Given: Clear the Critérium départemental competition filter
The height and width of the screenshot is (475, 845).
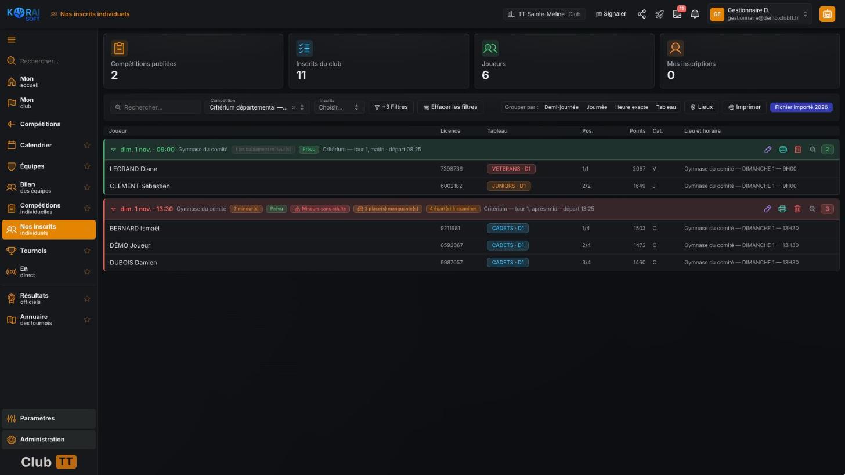Looking at the screenshot, I should point(294,107).
